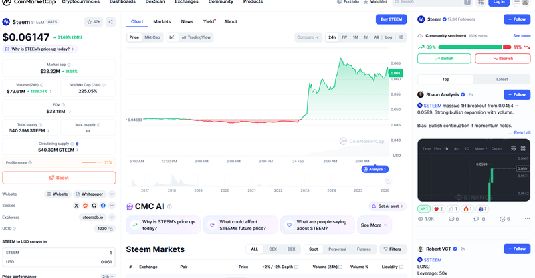Click the Buy STEEM button

pos(391,19)
